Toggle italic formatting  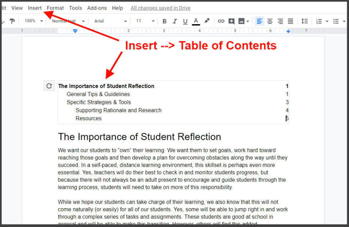tap(174, 21)
